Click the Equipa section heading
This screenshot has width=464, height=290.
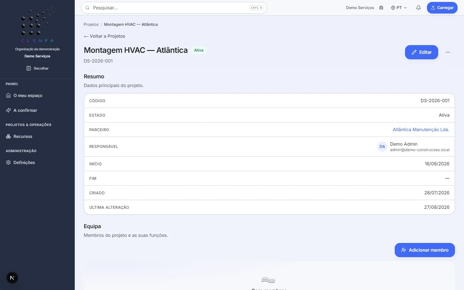click(x=92, y=226)
